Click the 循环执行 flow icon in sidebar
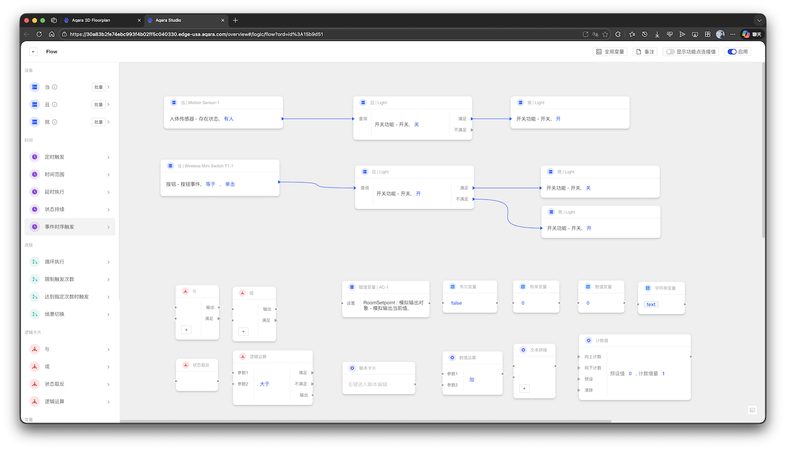786x450 pixels. (x=35, y=262)
